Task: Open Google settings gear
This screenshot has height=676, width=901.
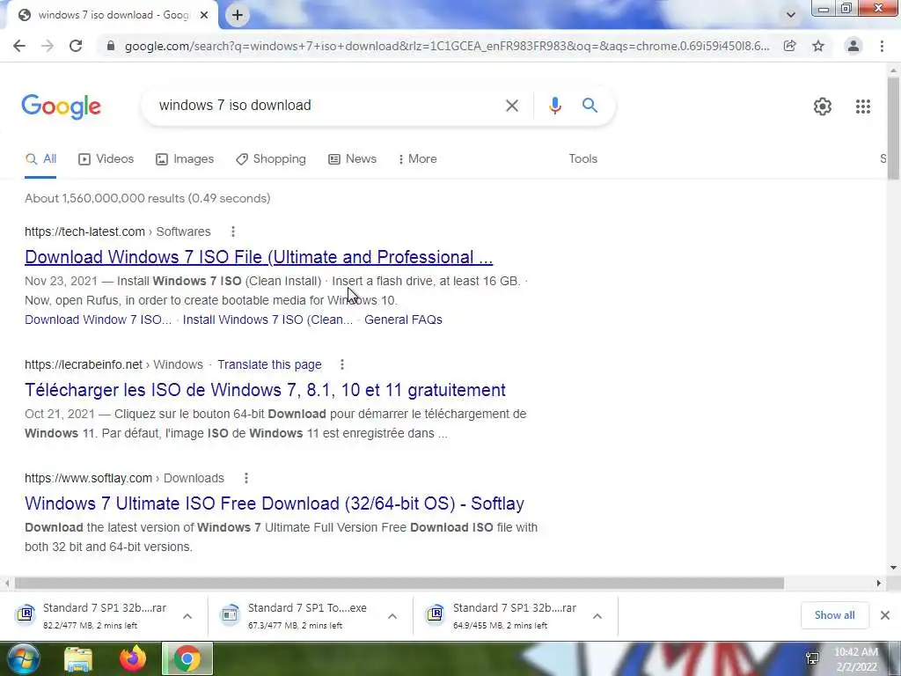Action: click(823, 107)
